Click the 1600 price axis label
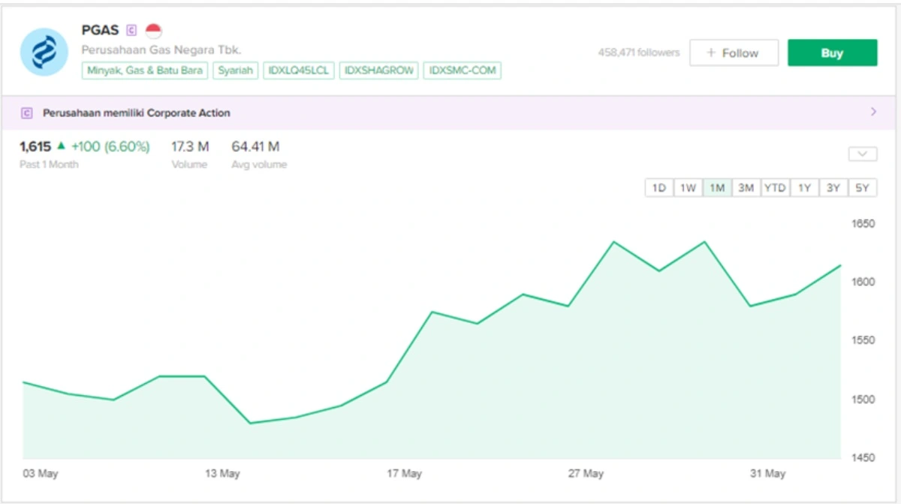 pos(863,282)
